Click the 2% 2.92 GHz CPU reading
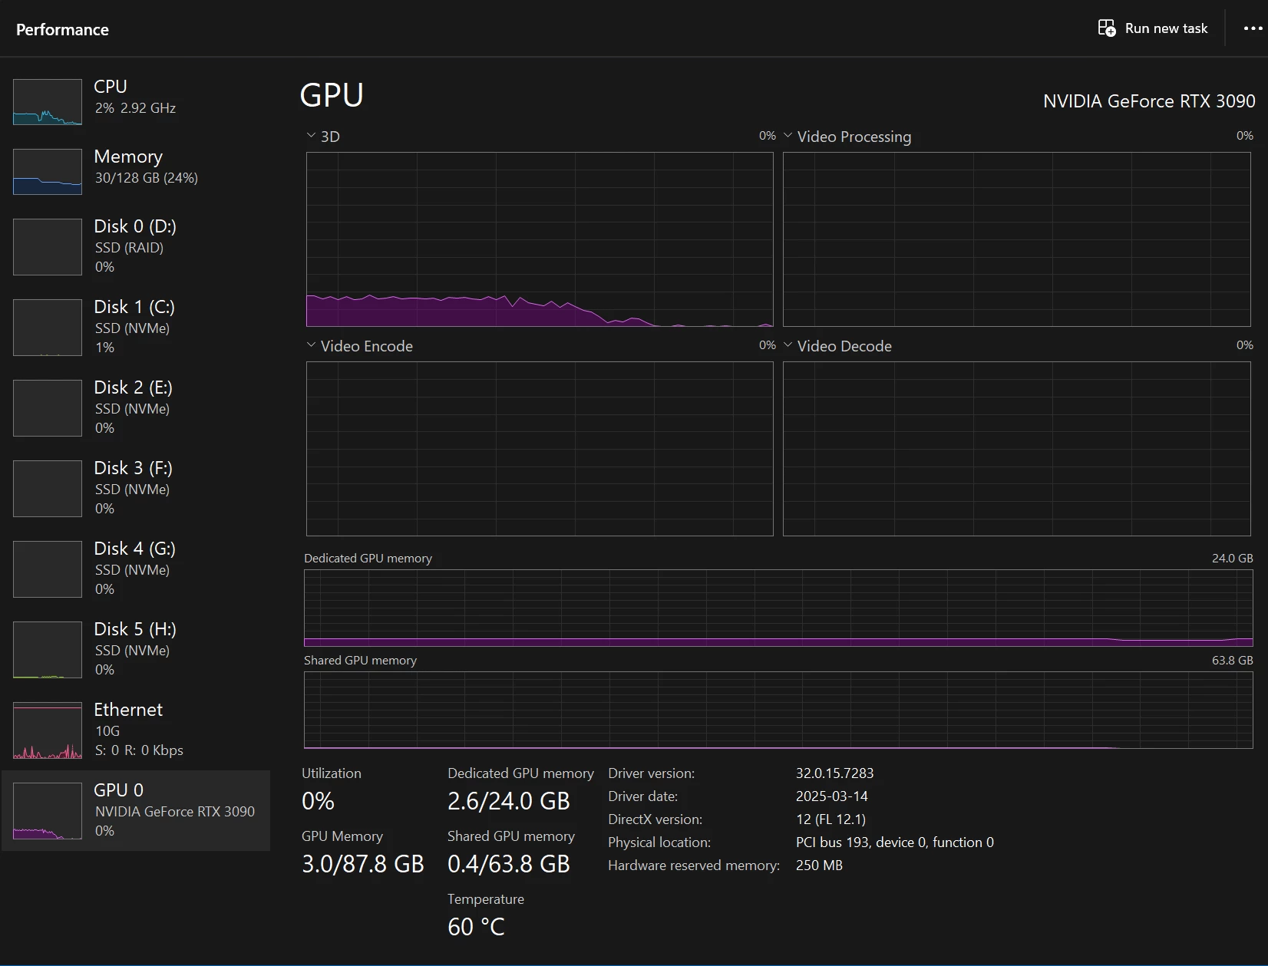 point(135,108)
